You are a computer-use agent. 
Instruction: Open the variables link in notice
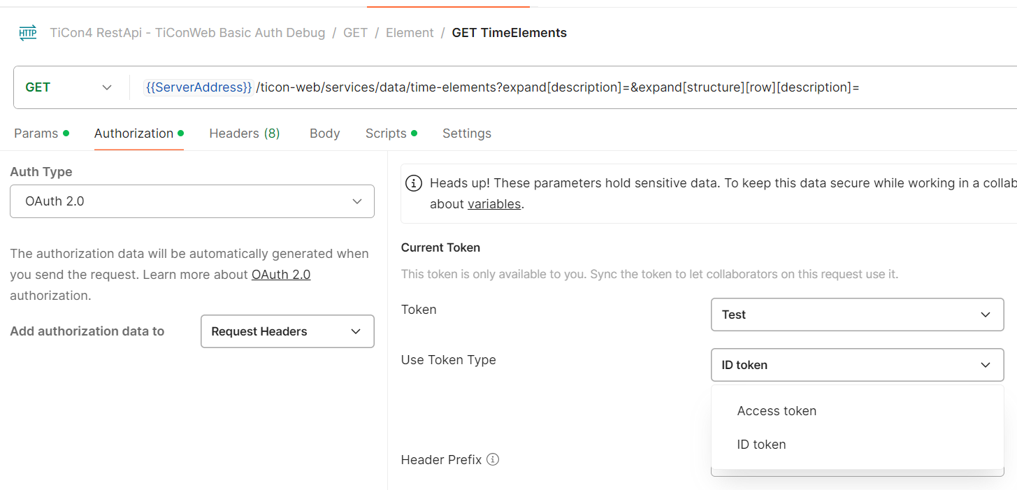[x=494, y=204]
